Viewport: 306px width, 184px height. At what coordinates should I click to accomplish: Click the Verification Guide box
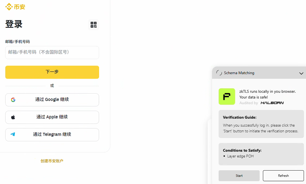tap(261, 124)
